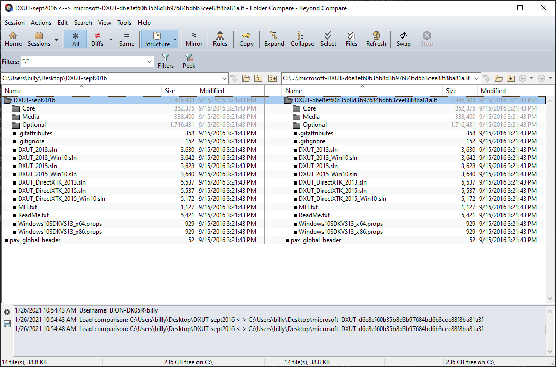Select the Username: BION-DK05R\billy log entry
This screenshot has height=367, width=556.
click(x=279, y=310)
